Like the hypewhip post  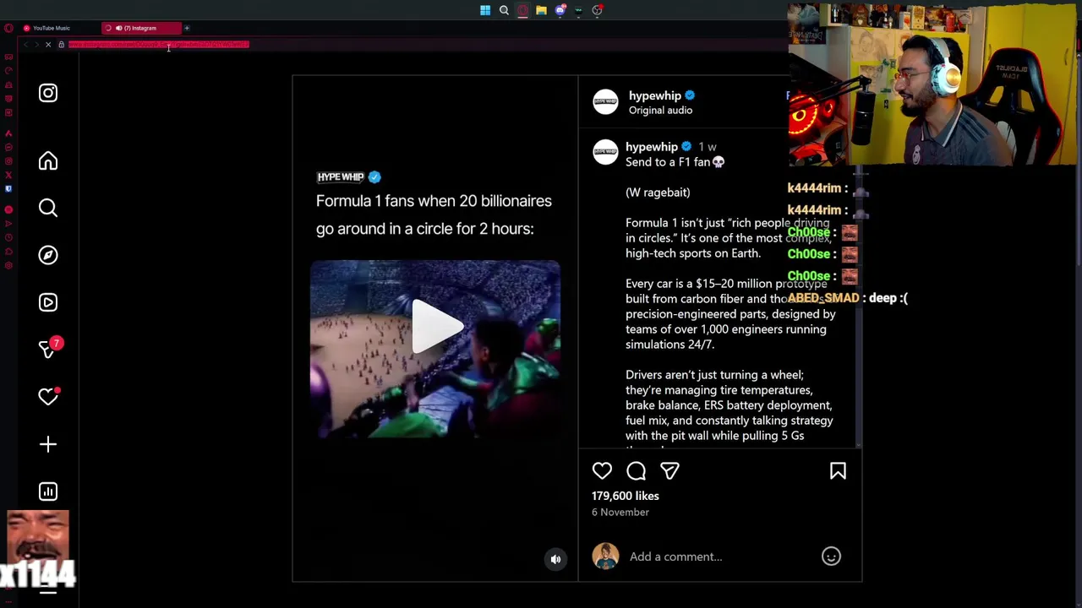click(602, 471)
